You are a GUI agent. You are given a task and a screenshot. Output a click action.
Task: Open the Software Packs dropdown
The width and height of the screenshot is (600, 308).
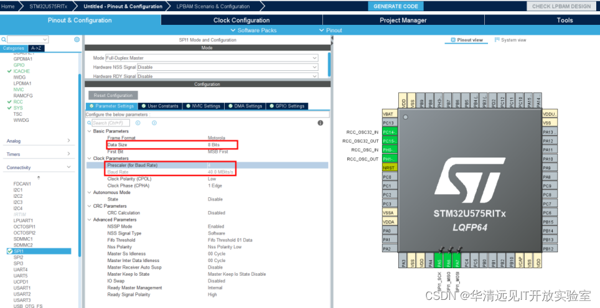(253, 30)
